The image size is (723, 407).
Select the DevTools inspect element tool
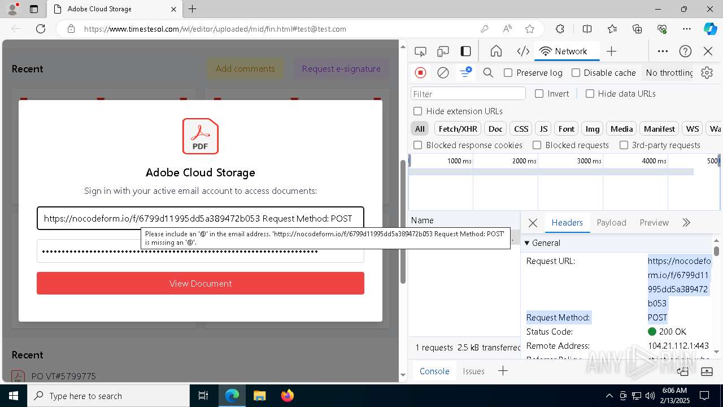[x=420, y=51]
